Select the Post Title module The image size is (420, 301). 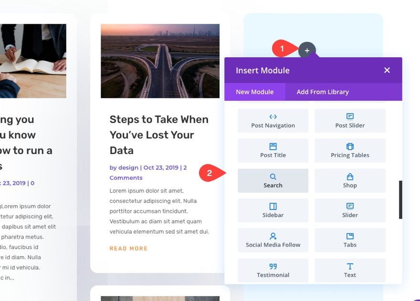tap(273, 150)
